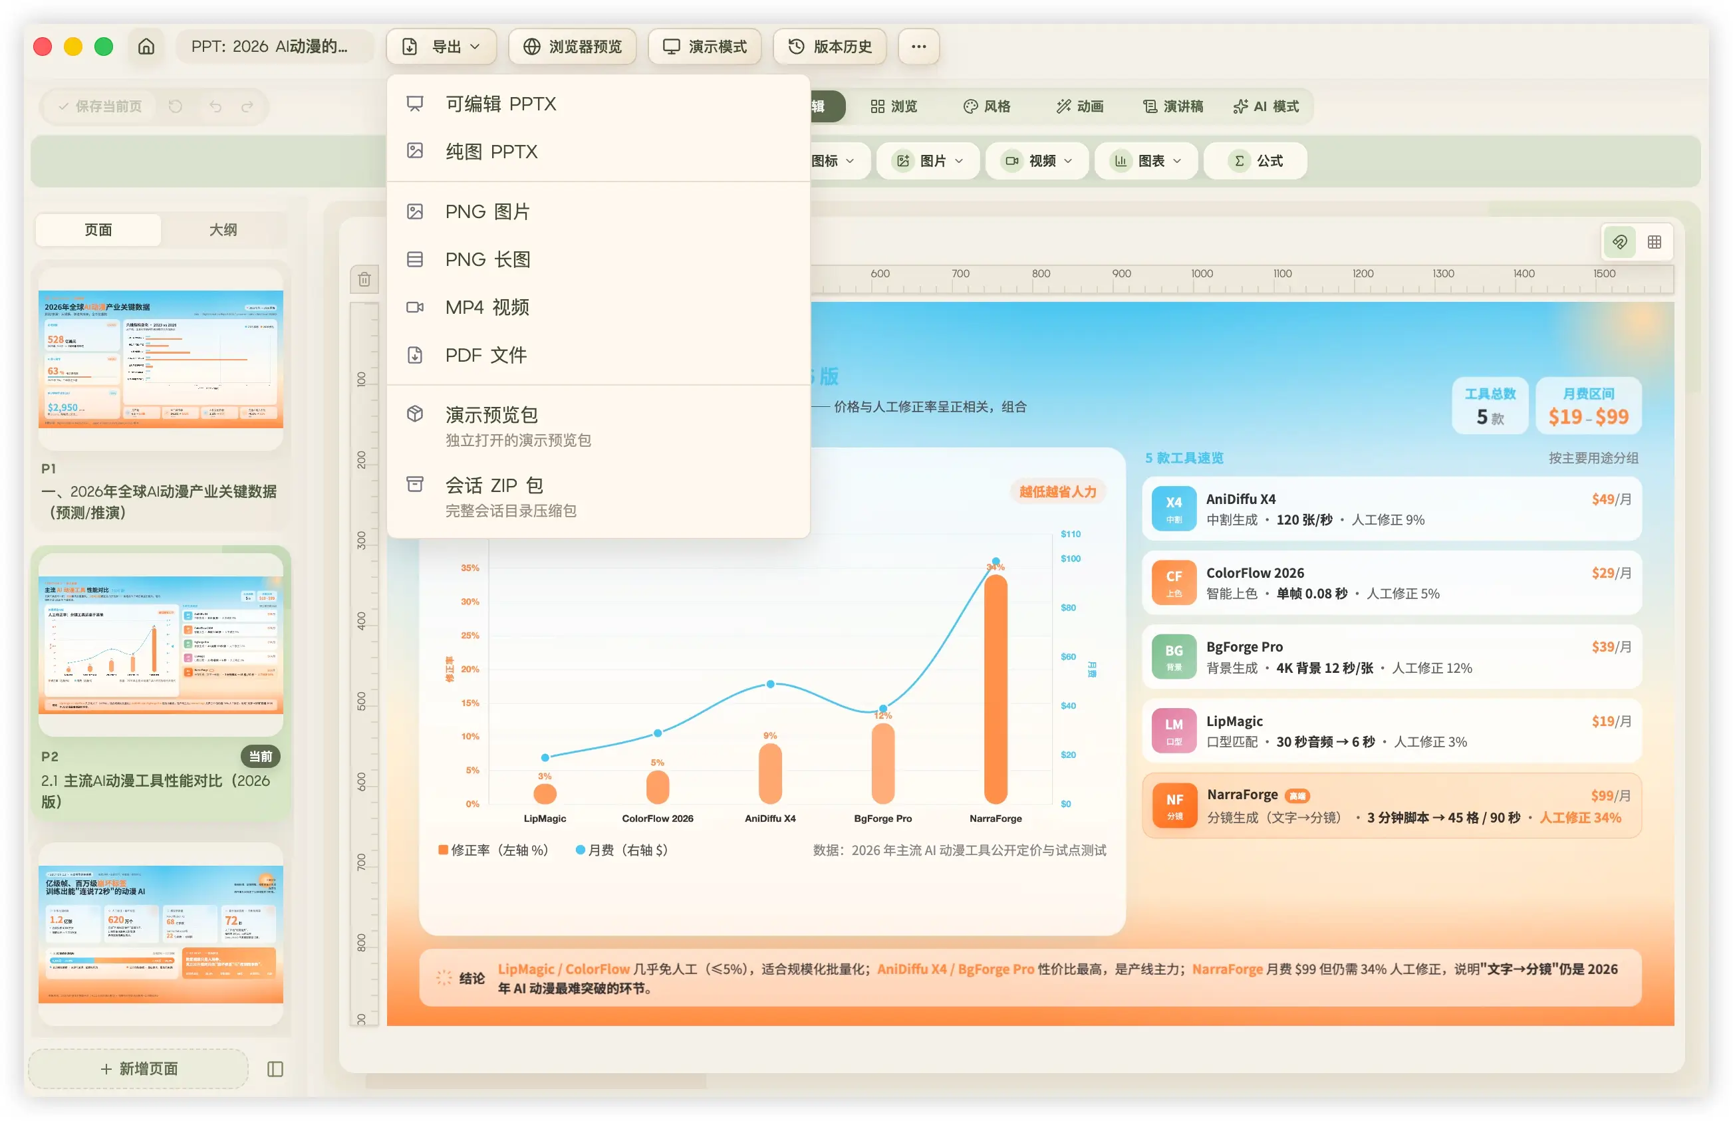
Task: Choose 会话 ZIP 包 export option
Action: [599, 497]
